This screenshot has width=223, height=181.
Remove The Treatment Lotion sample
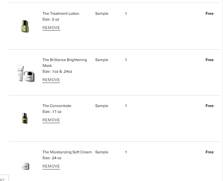click(x=51, y=28)
